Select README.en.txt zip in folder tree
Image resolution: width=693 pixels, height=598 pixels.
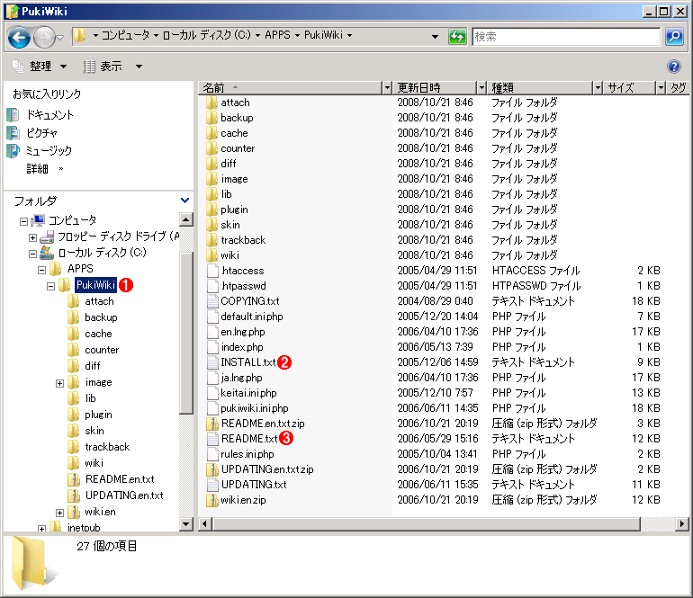point(120,479)
